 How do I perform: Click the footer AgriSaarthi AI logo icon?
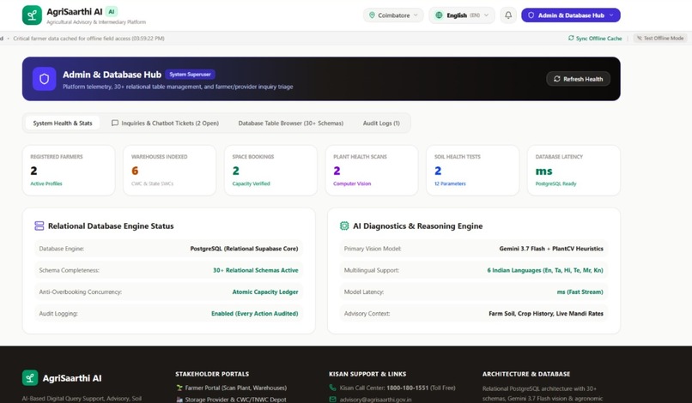[x=30, y=378]
